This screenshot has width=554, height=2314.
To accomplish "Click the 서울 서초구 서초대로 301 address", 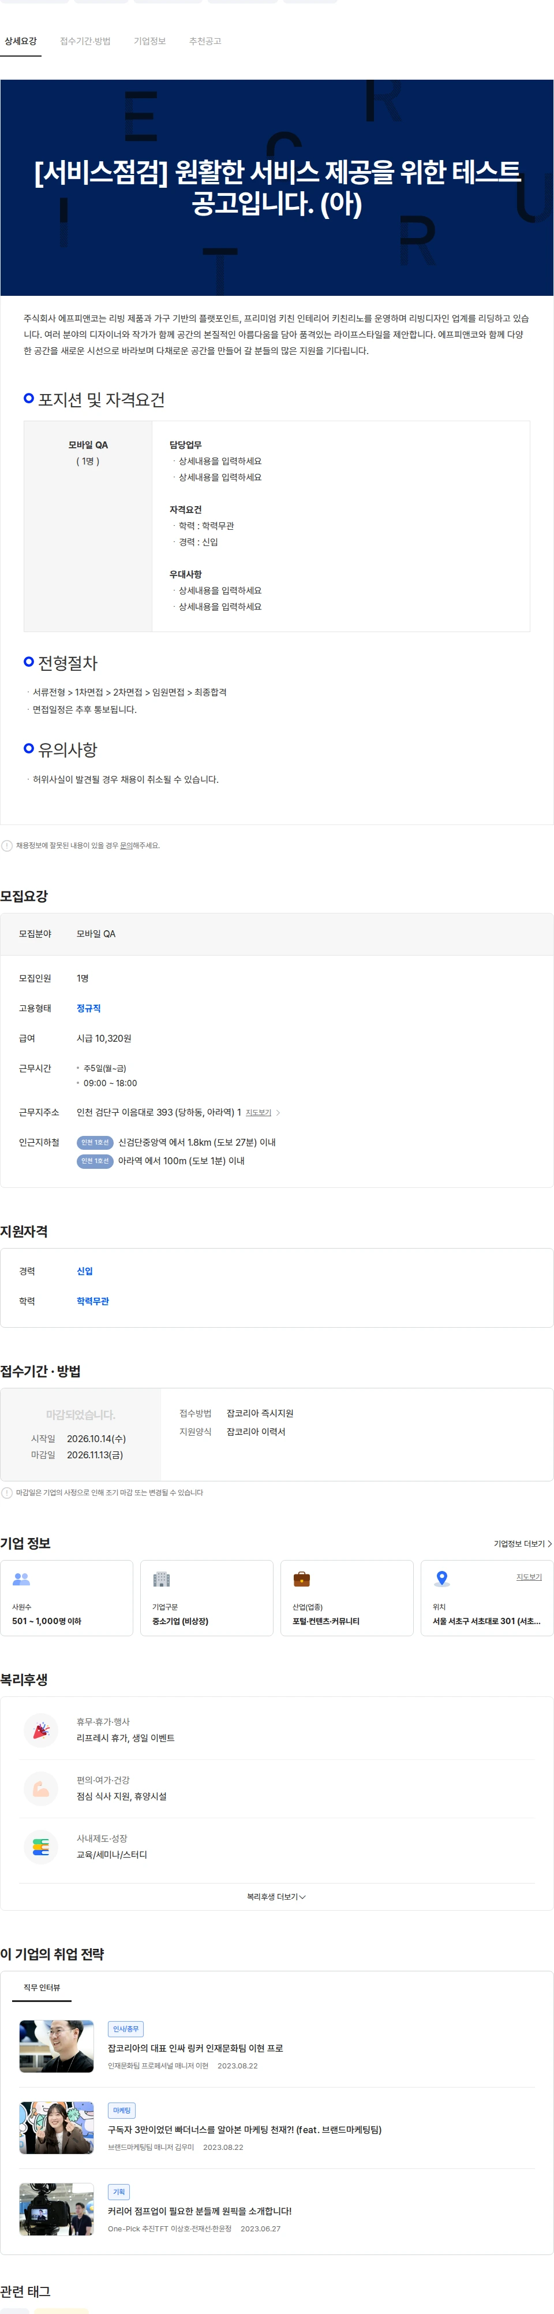I will 486,1621.
